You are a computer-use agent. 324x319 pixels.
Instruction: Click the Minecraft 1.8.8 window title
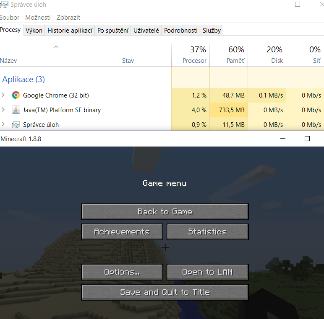[21, 139]
